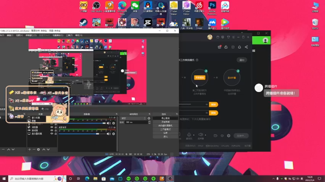
Task: Click Studio Mode button in OBS controls
Action: pos(165,129)
